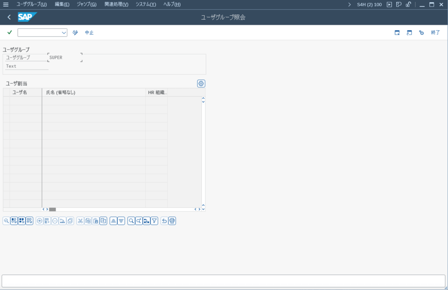
Task: Open table settings gear for ユーザ割当
Action: pos(201,84)
